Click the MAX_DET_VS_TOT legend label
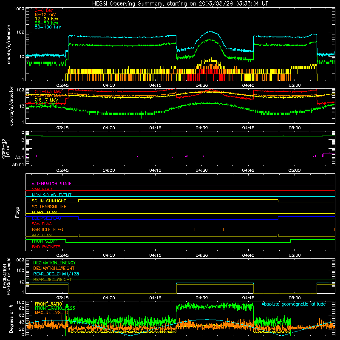 pyautogui.click(x=53, y=312)
